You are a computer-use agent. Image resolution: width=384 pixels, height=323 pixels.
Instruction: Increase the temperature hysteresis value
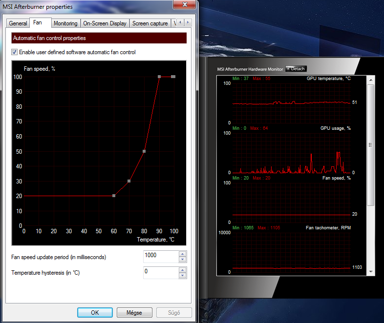182,270
